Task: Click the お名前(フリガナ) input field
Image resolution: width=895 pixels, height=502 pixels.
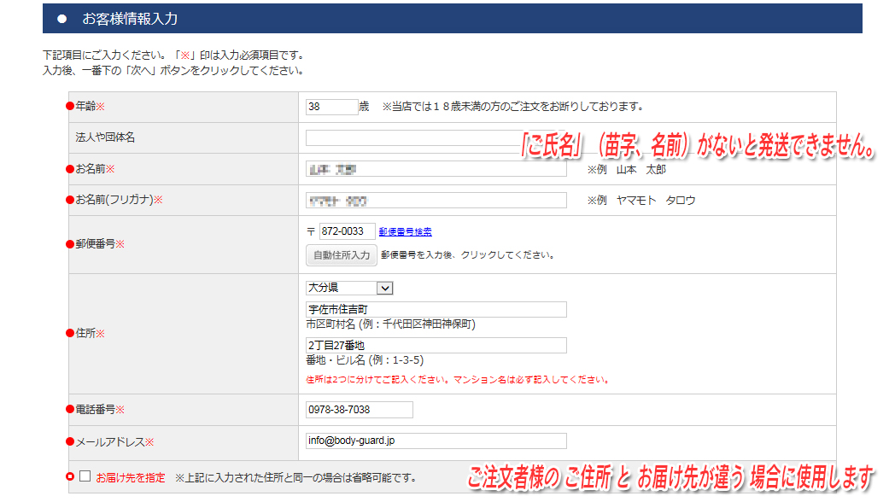Action: click(436, 201)
